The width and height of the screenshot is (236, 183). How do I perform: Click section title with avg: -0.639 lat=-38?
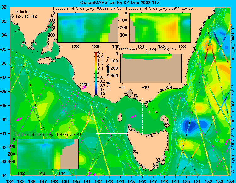(x=87, y=9)
